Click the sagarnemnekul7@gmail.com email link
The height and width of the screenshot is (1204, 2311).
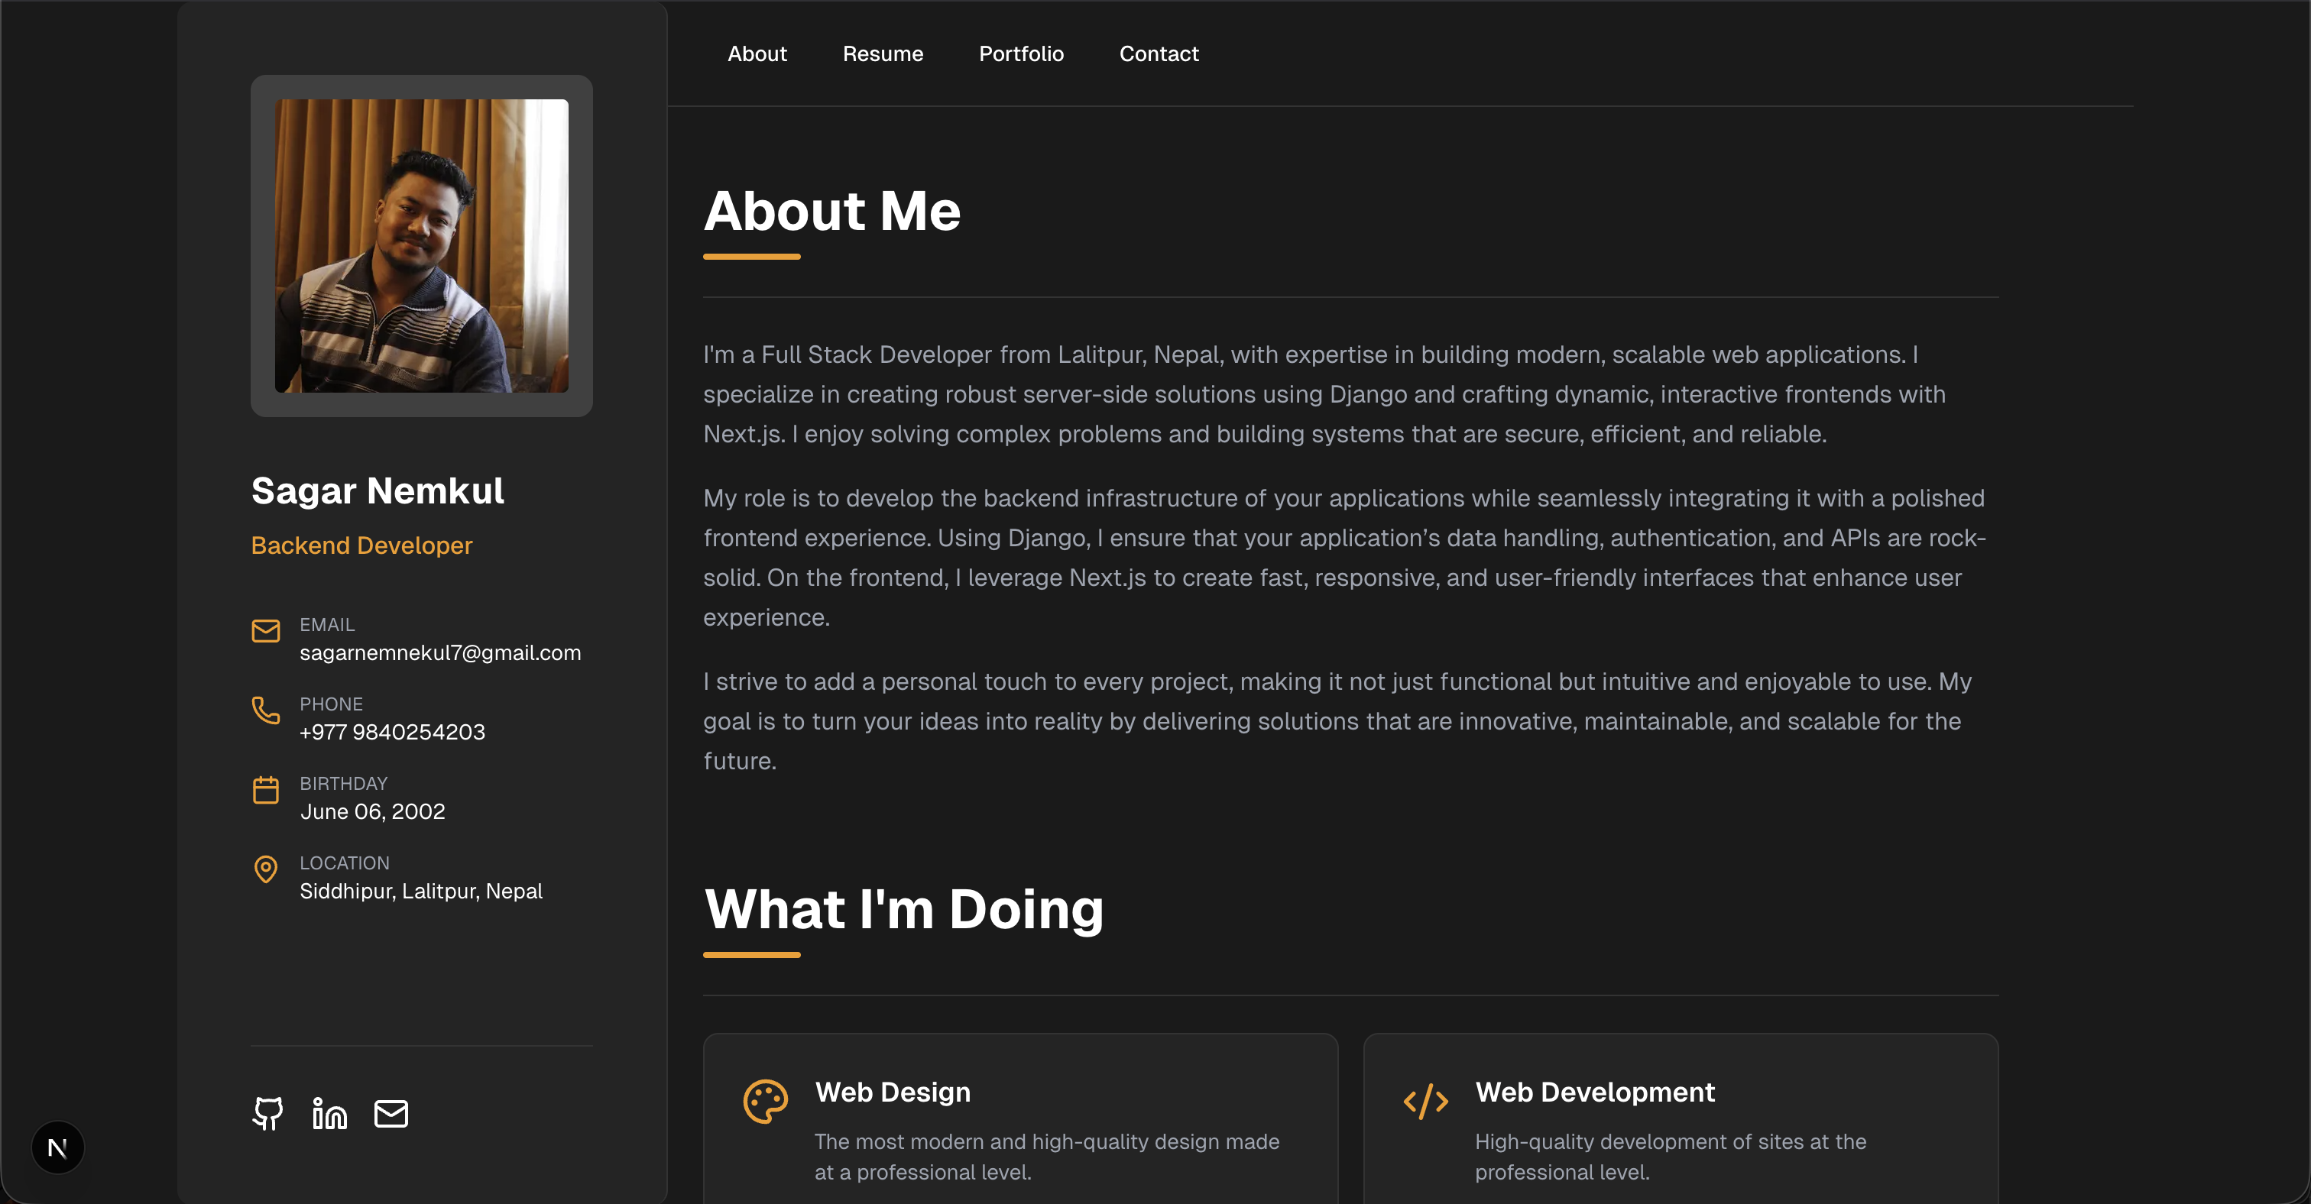click(440, 652)
